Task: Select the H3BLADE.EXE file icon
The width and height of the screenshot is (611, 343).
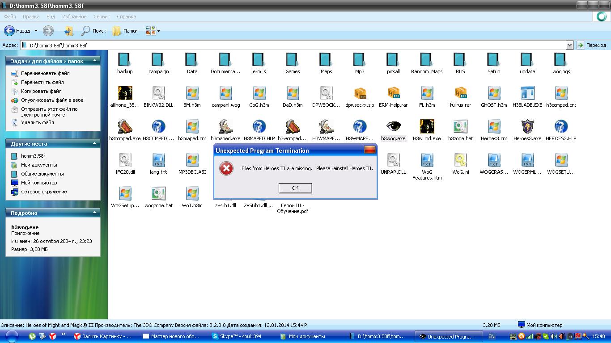Action: (x=527, y=93)
